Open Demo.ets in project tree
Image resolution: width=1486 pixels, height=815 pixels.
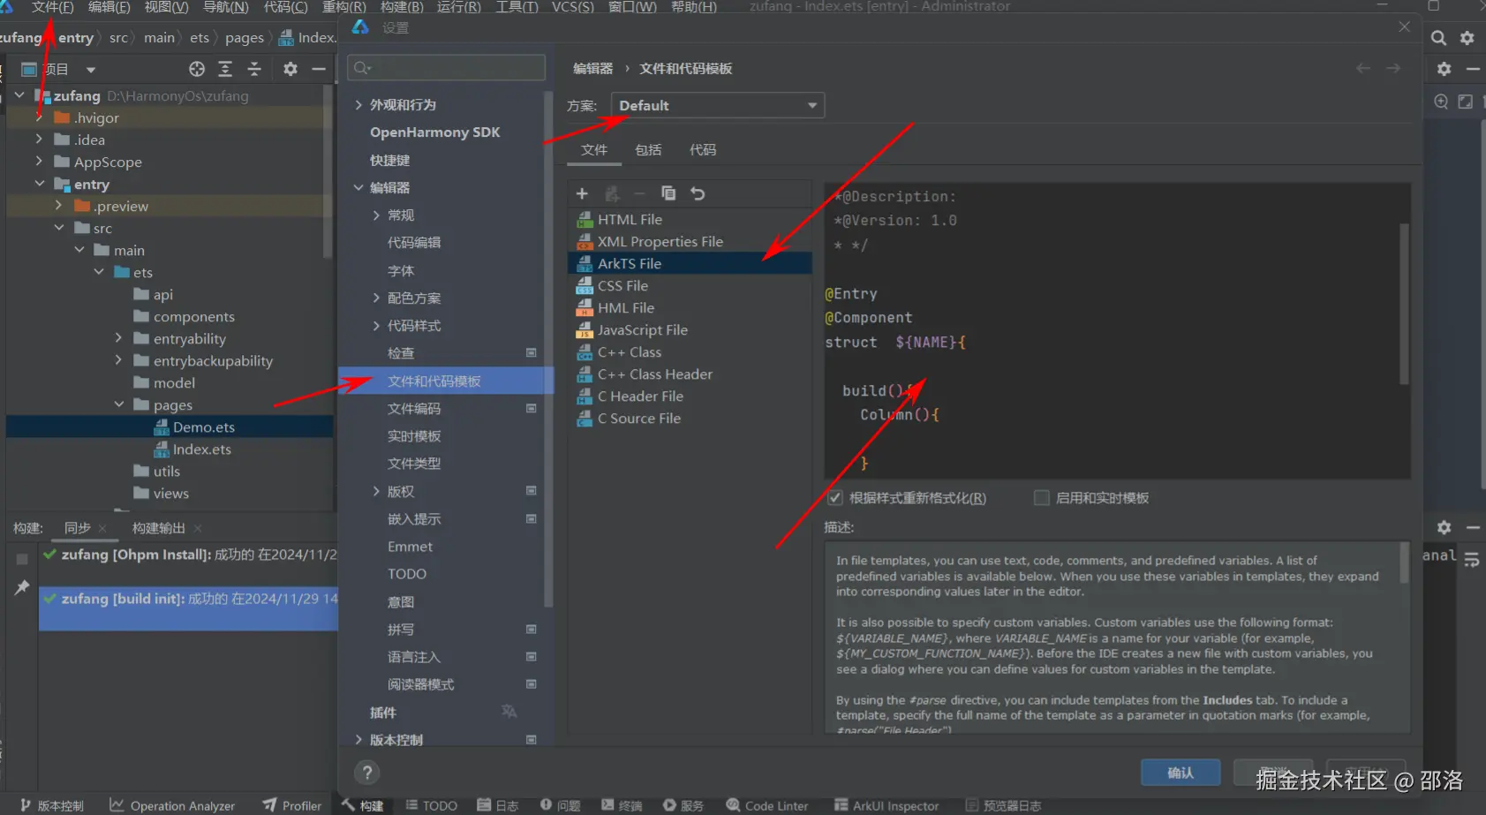click(x=204, y=426)
